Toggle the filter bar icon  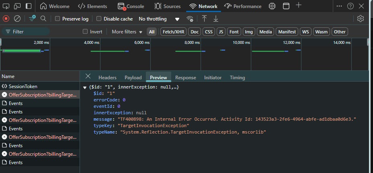32,19
